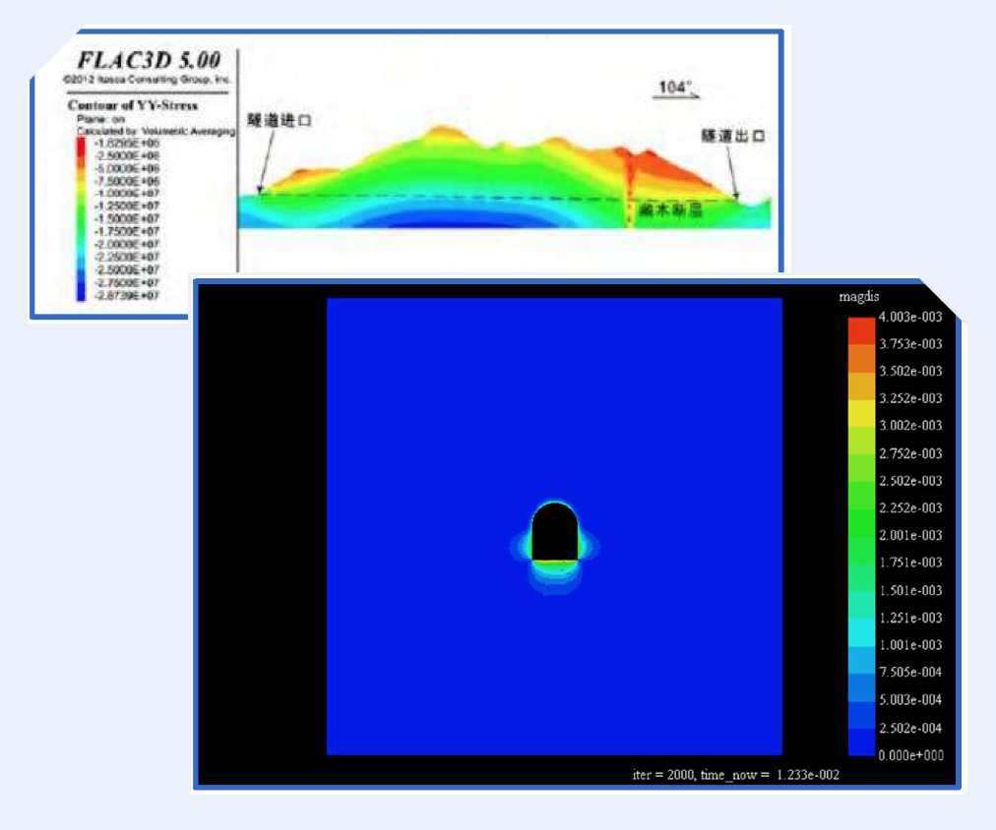Click the Itasca Consulting Group copyright line
996x830 pixels.
point(145,78)
